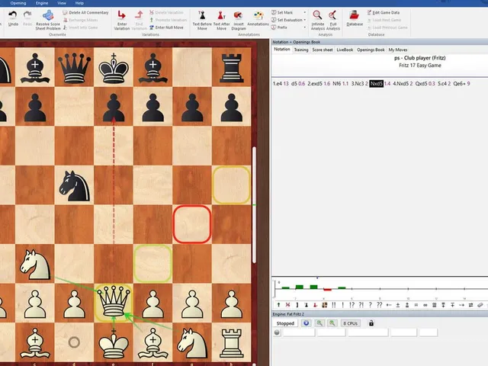Click the board thumbnail annotation icon
Image resolution: width=488 pixels, height=366 pixels.
(325, 305)
